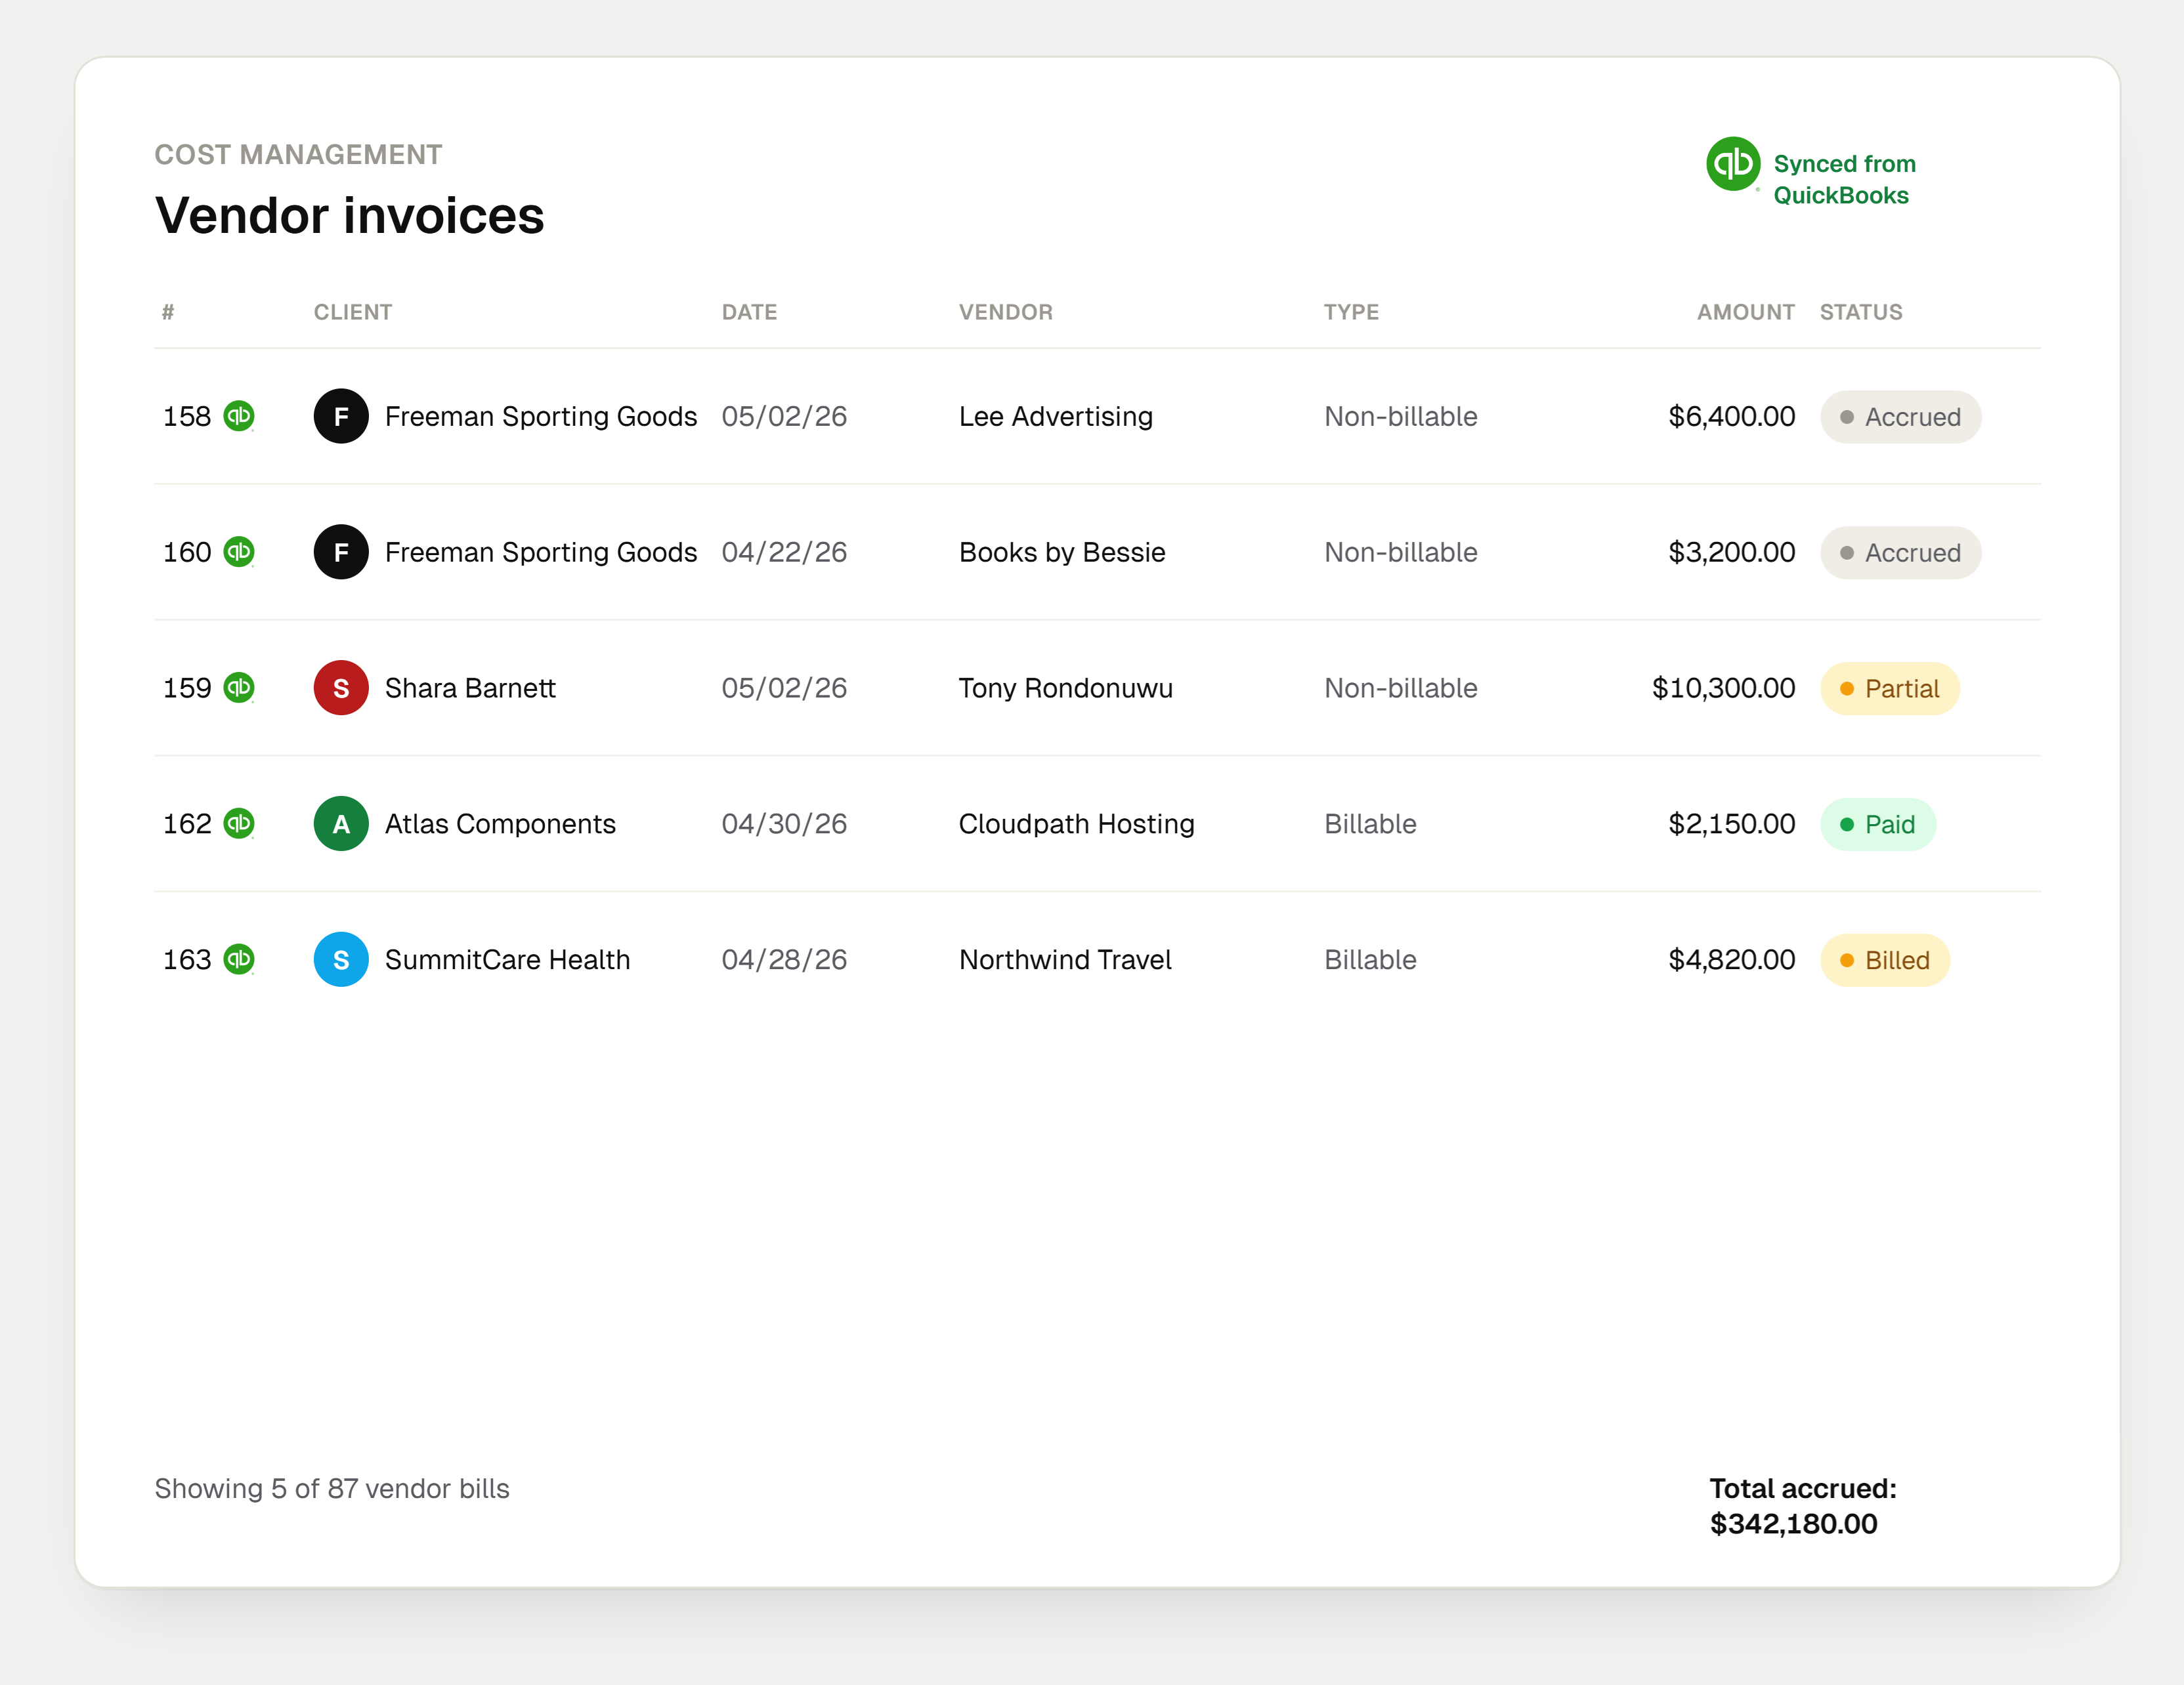Sort by the TYPE column header
This screenshot has width=2184, height=1685.
(x=1351, y=312)
